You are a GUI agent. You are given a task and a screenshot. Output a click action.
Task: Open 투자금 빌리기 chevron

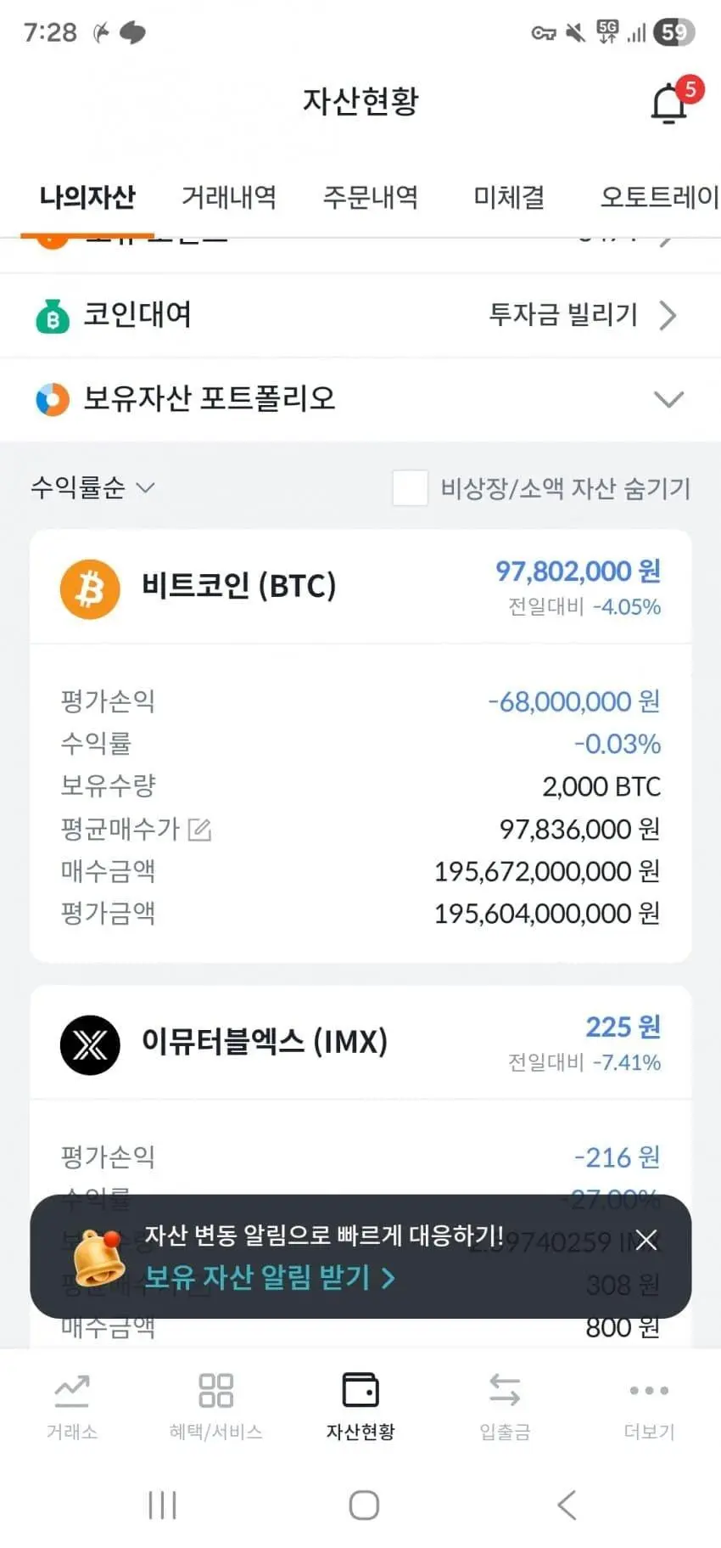[668, 316]
